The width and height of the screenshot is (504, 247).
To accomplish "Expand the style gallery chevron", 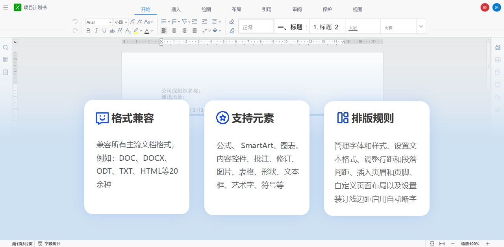I will (421, 26).
